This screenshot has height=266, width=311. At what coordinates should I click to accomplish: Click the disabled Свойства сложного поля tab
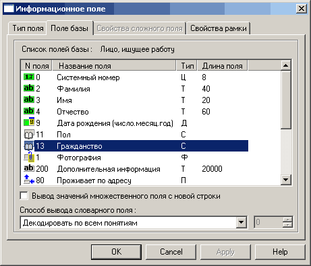pos(140,28)
